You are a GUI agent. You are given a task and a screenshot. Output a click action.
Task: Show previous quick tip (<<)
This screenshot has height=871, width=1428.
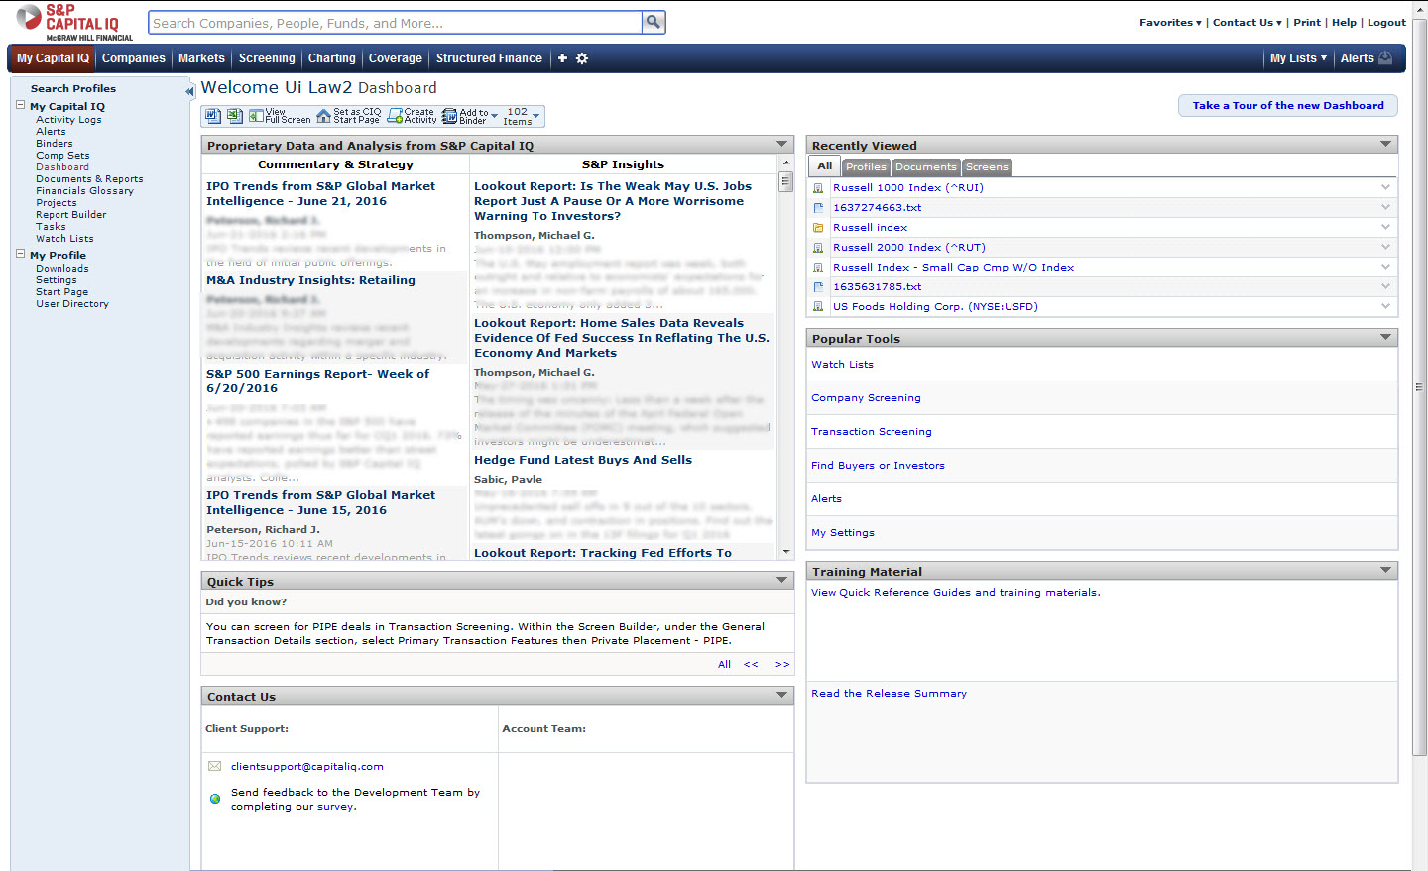coord(751,664)
